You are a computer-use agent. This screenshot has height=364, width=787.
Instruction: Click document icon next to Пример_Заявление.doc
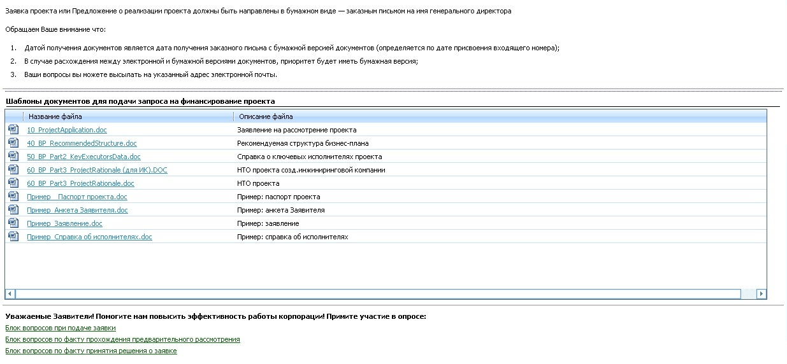pyautogui.click(x=13, y=223)
